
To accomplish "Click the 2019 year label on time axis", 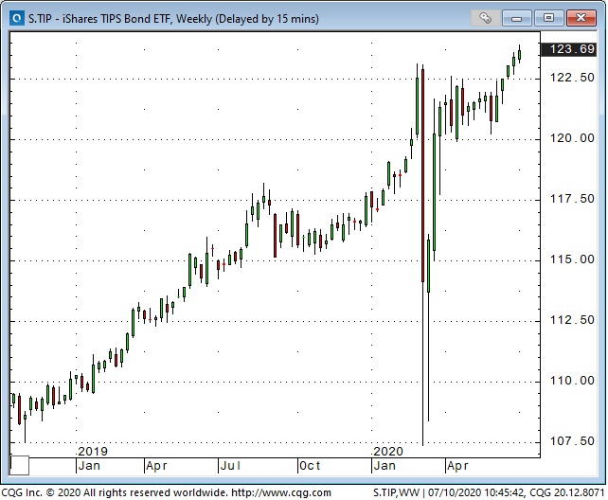I will pyautogui.click(x=92, y=451).
